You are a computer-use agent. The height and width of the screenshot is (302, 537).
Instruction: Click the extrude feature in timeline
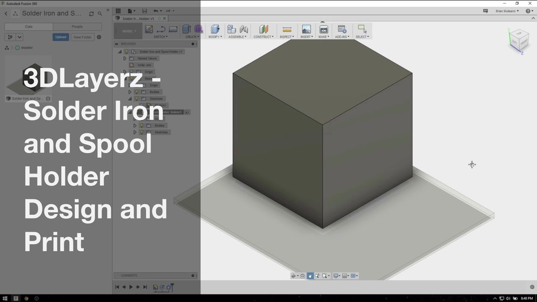tap(162, 287)
